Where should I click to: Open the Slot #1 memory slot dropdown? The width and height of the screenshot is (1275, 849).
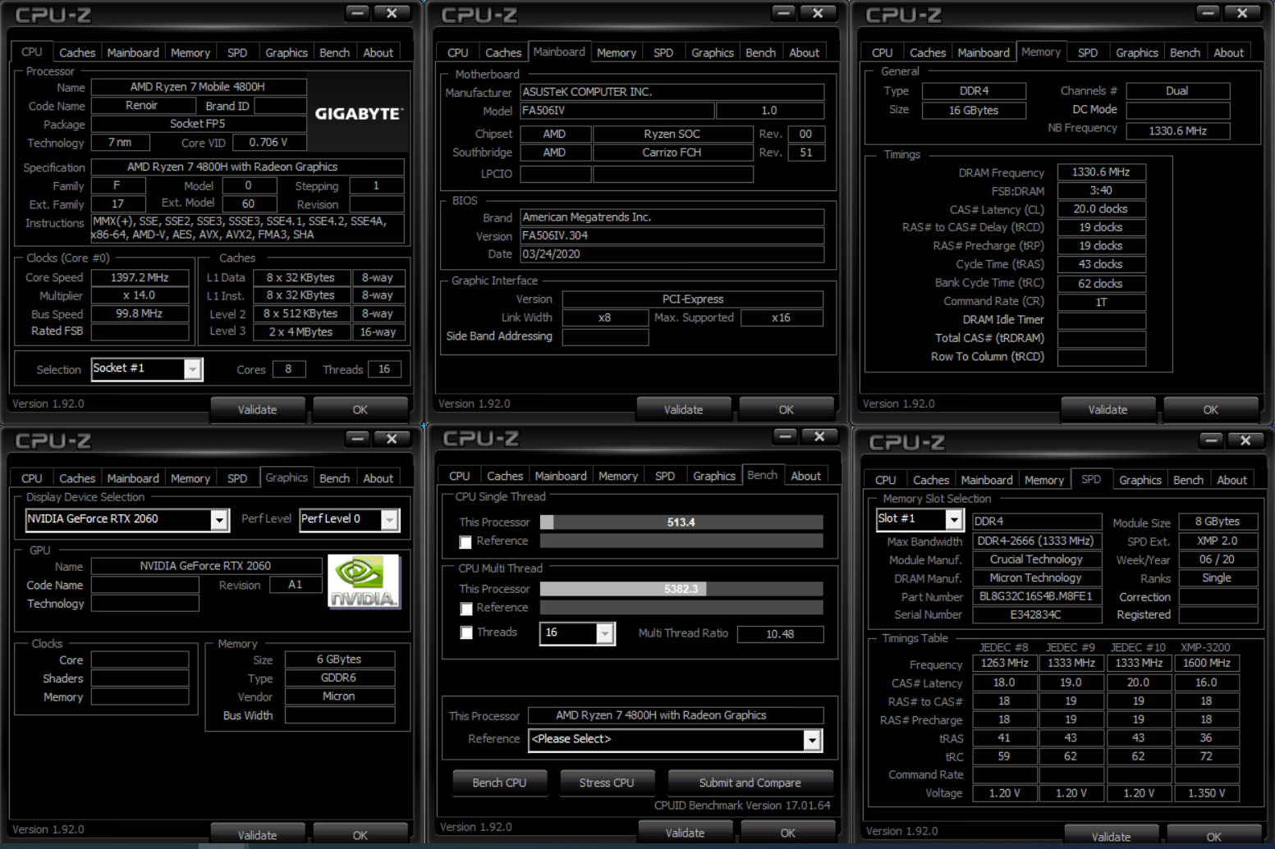[x=953, y=519]
